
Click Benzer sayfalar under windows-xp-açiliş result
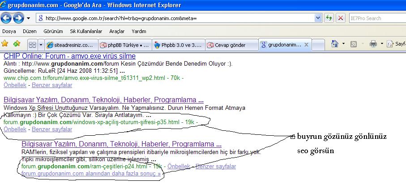pyautogui.click(x=52, y=129)
